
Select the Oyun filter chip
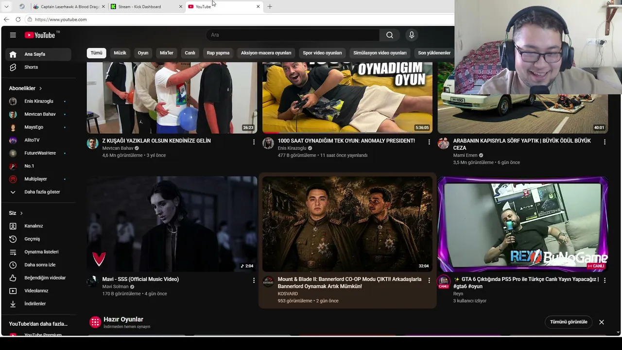[143, 53]
